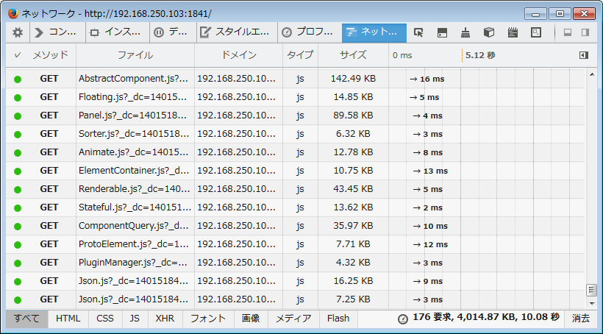The image size is (603, 334).
Task: Open the paint flashing brush tool
Action: coord(465,32)
